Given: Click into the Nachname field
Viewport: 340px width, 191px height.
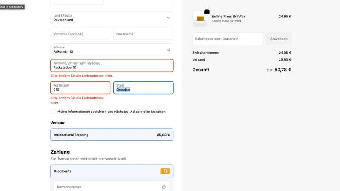Looking at the screenshot, I should pyautogui.click(x=144, y=34).
